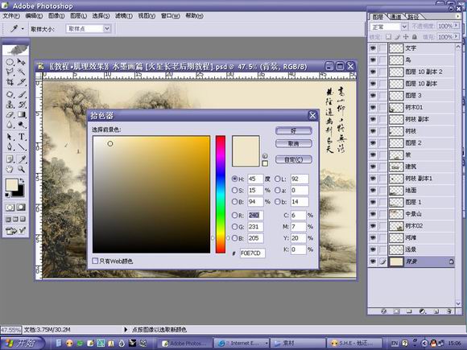The image size is (467, 350).
Task: Enable 只有Web颜色 checkbox
Action: click(95, 261)
